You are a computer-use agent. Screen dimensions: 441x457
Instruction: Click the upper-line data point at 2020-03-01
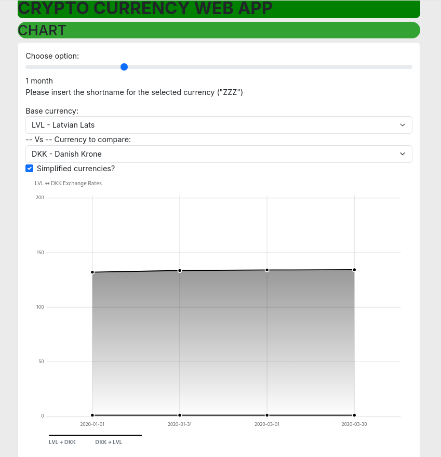pyautogui.click(x=267, y=270)
